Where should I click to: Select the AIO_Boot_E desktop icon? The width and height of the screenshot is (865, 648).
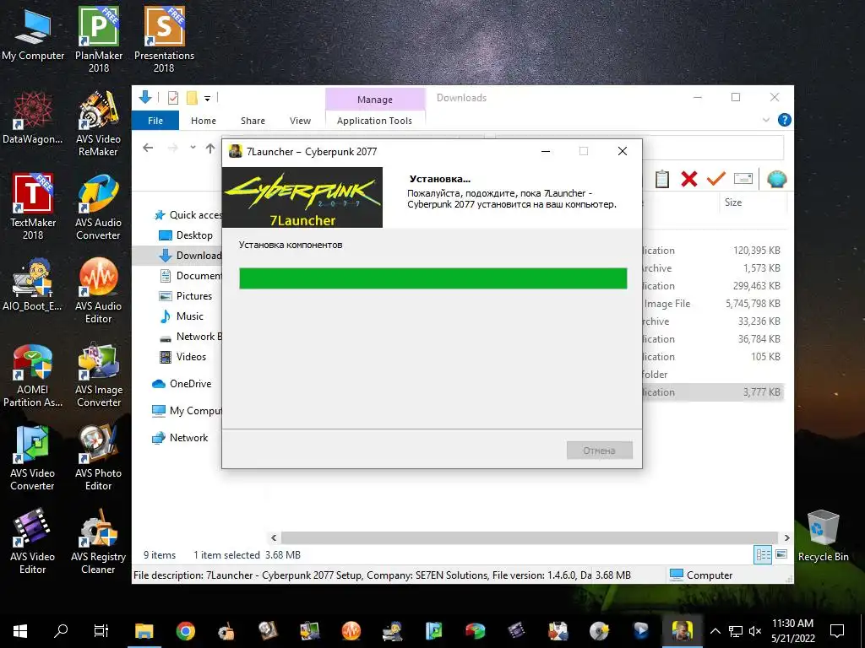[33, 283]
